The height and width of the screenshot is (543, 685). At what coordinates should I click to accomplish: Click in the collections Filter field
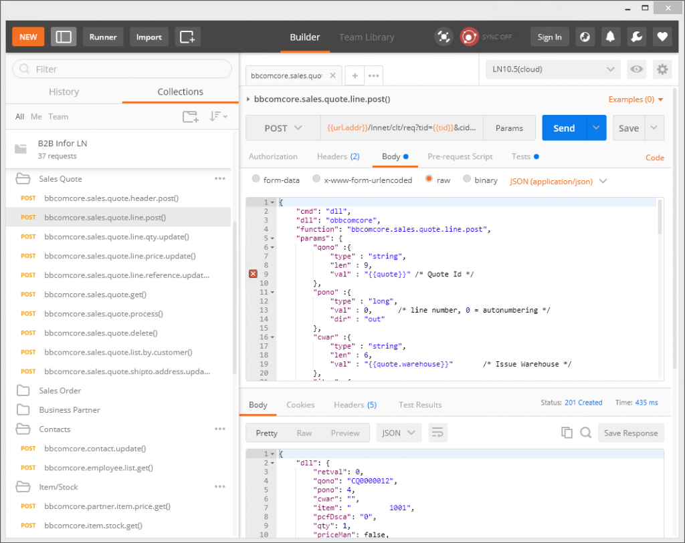click(x=122, y=69)
